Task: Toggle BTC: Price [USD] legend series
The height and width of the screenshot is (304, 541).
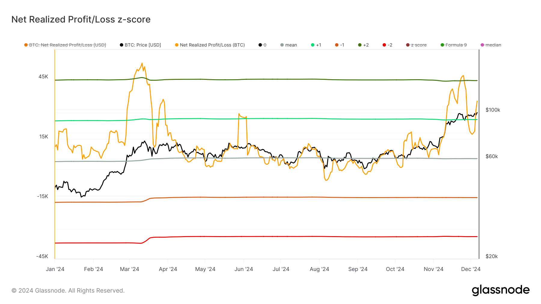Action: (140, 45)
